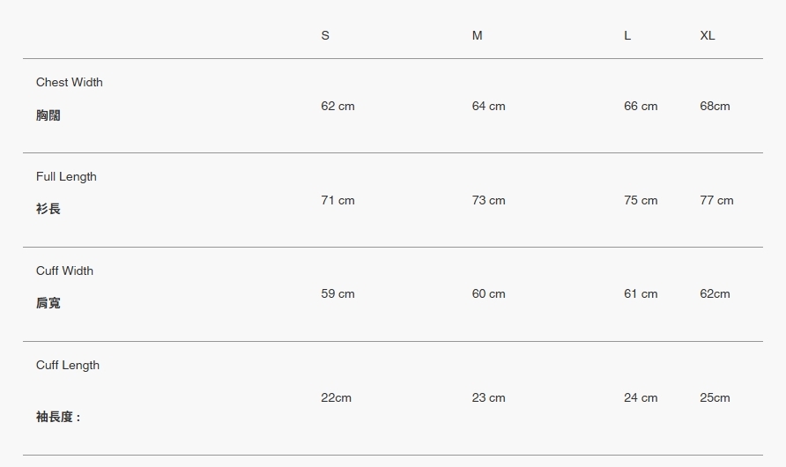Click the 71 cm Full Length cell
Viewport: 786px width, 467px height.
click(x=337, y=200)
